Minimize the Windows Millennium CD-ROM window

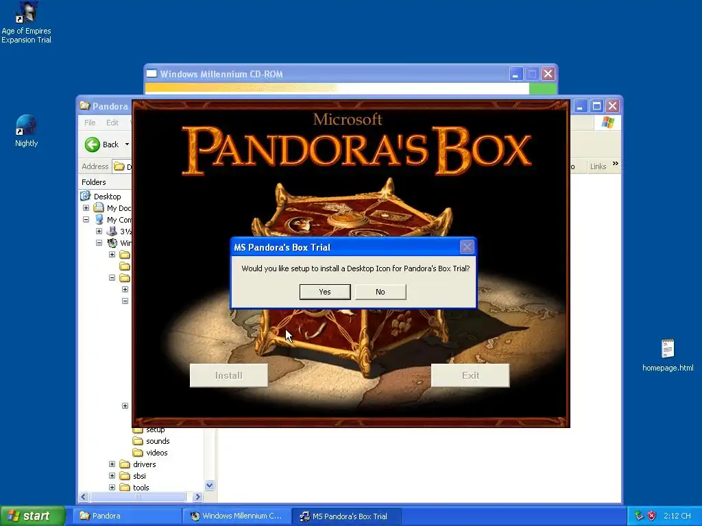516,74
